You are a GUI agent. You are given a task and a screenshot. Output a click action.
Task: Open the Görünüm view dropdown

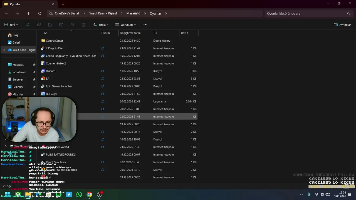click(125, 25)
